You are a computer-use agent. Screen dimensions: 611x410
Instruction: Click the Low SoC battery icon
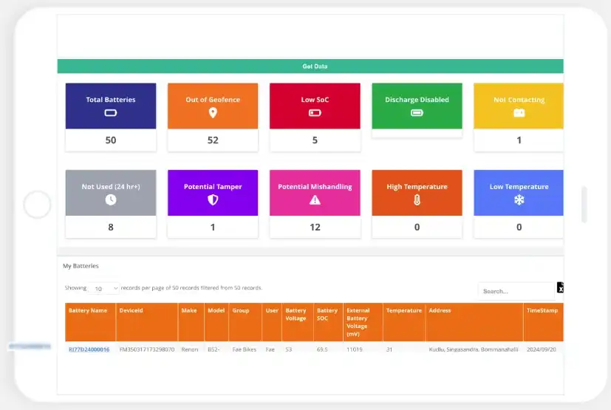pyautogui.click(x=315, y=113)
